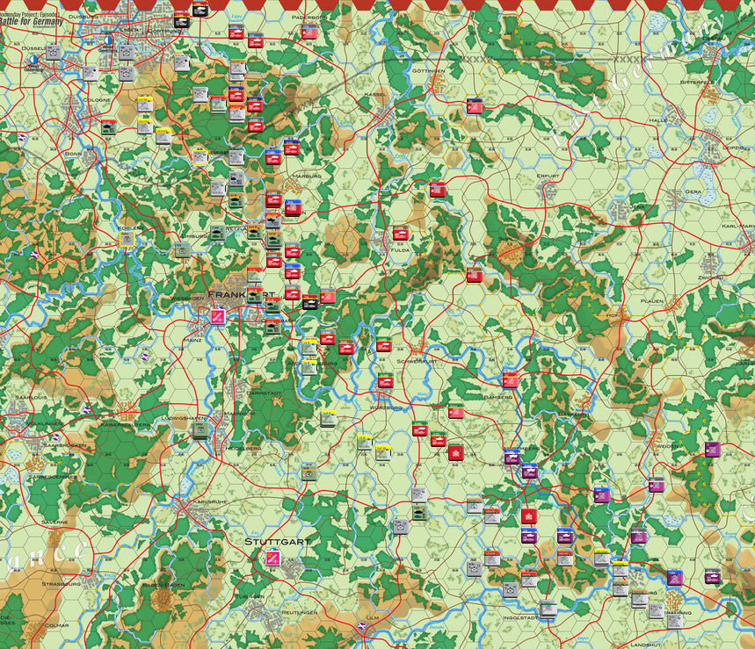Click the half-blue circle marker at Düsseldorf
Screen dimensions: 755x649
coord(33,59)
